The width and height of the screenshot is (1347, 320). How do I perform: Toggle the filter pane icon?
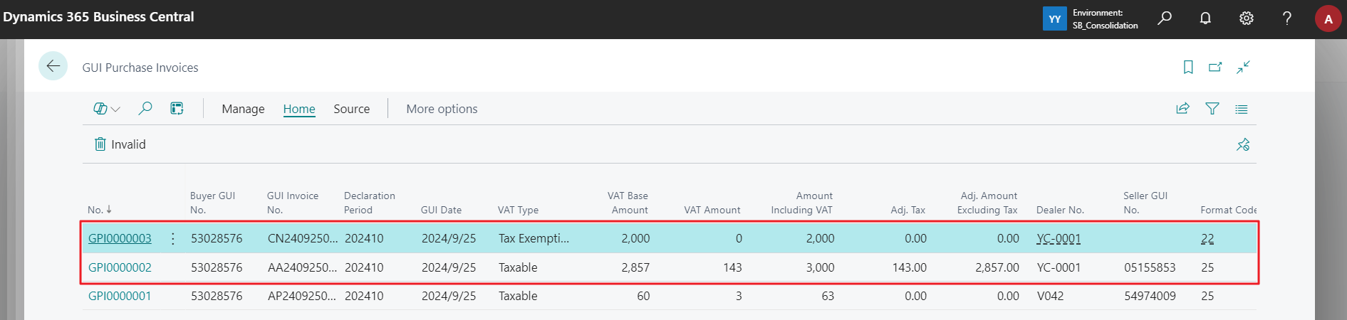pos(1212,109)
